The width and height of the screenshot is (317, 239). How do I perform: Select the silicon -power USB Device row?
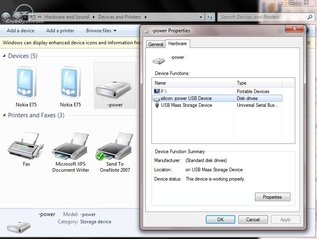coord(217,98)
